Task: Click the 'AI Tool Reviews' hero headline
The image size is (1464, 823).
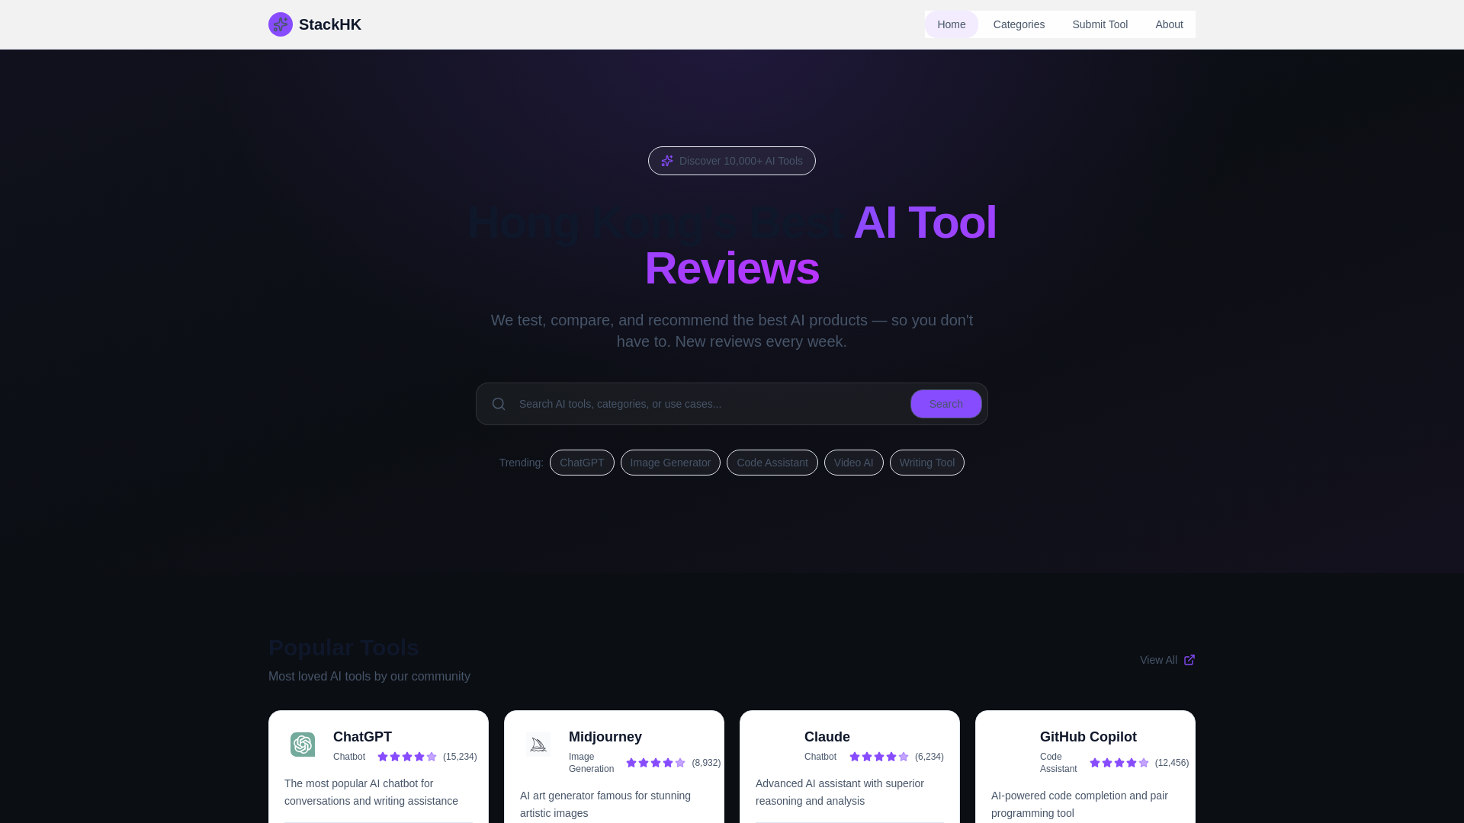Action: click(x=820, y=245)
